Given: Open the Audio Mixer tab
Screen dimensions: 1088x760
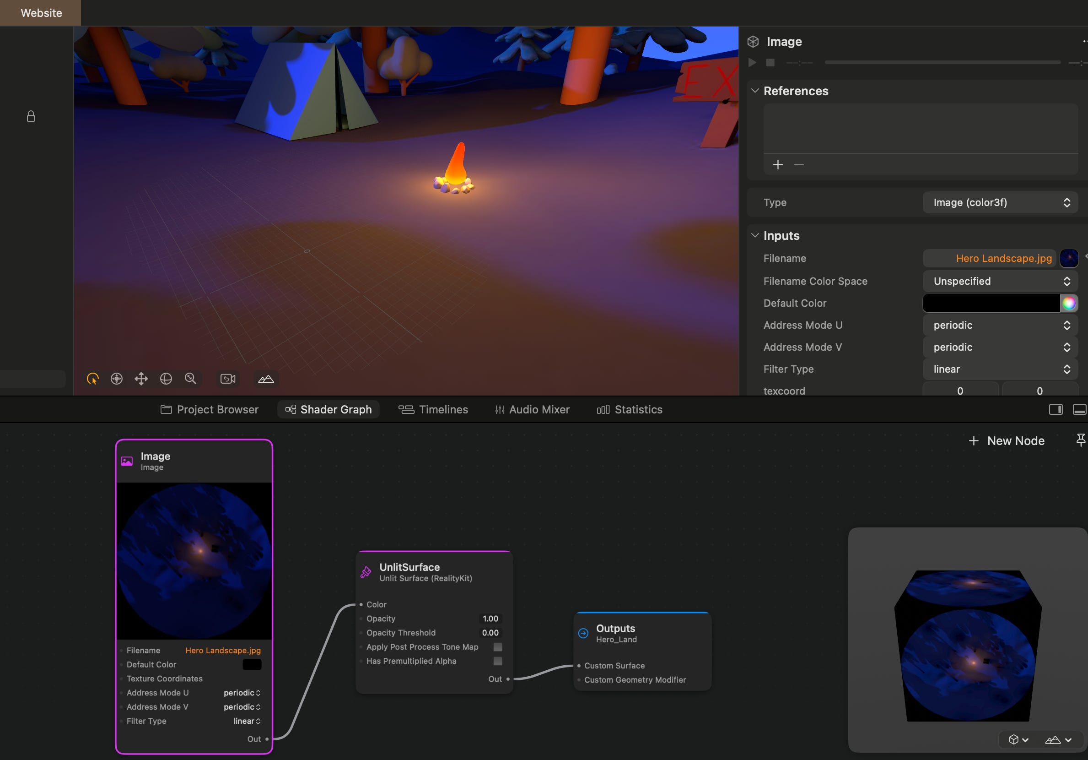Looking at the screenshot, I should click(x=532, y=410).
